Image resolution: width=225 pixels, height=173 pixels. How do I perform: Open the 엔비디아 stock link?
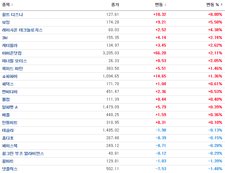pyautogui.click(x=10, y=92)
